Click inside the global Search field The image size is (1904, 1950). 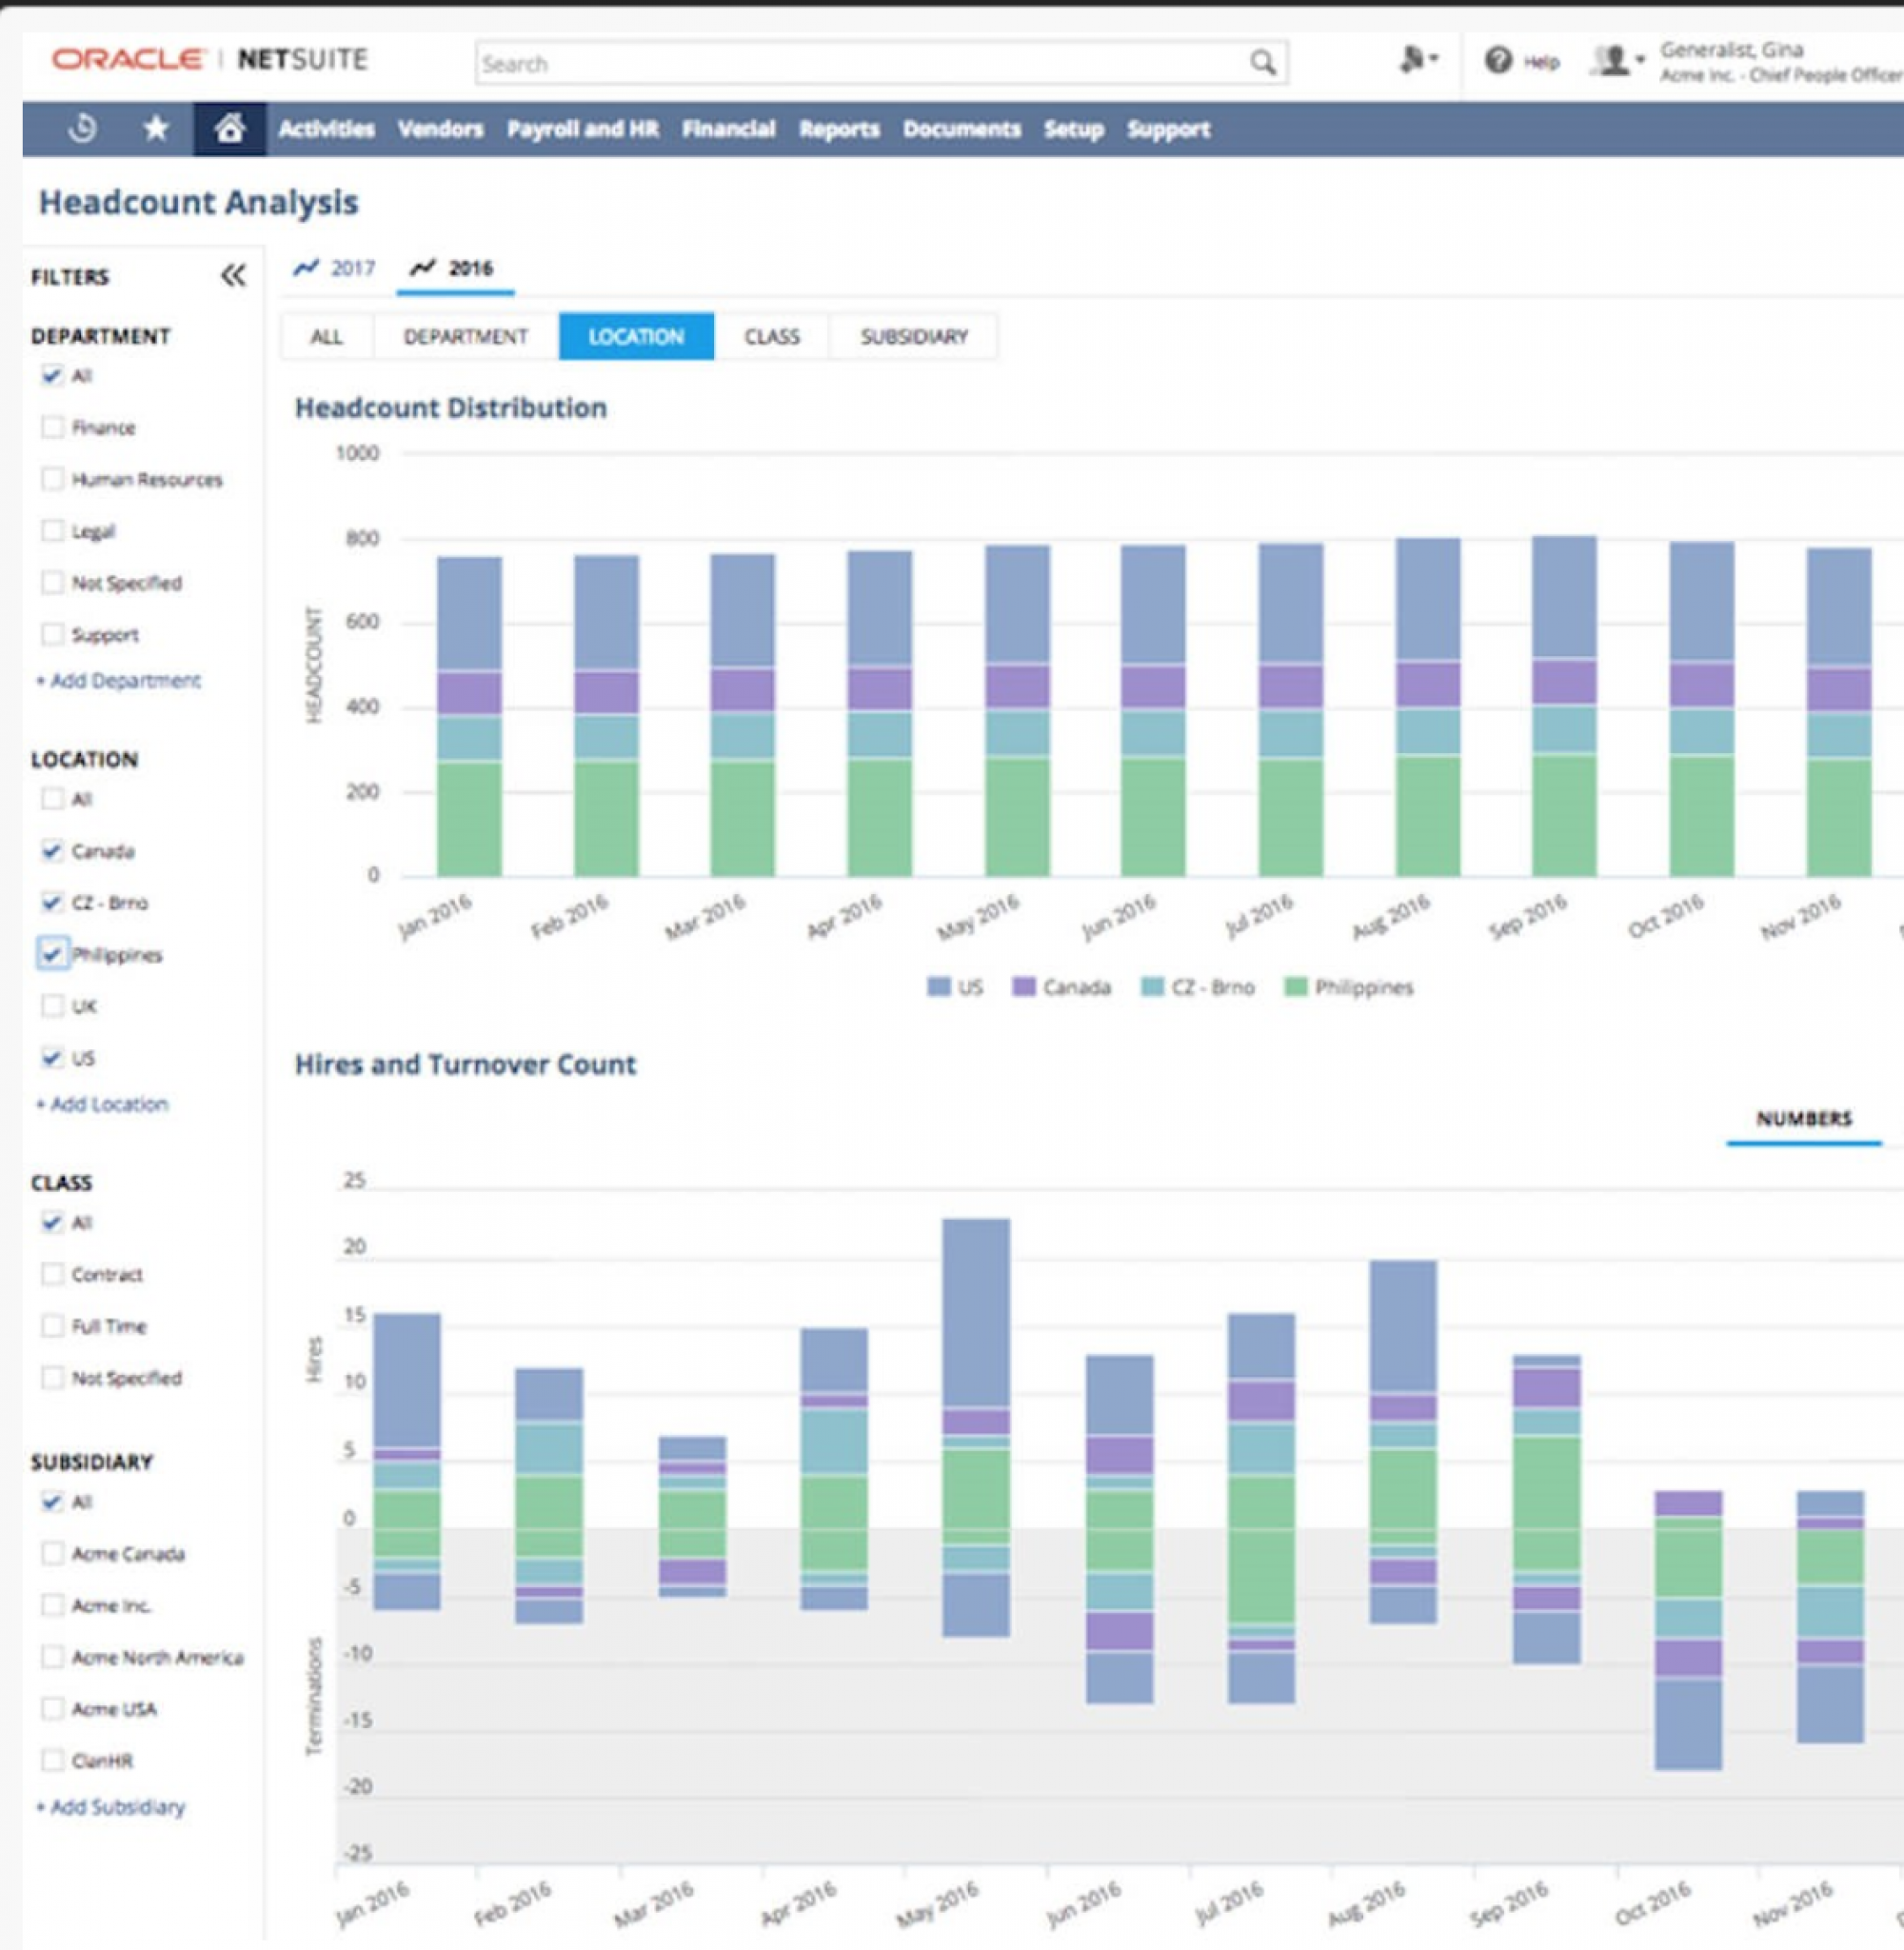[x=860, y=63]
